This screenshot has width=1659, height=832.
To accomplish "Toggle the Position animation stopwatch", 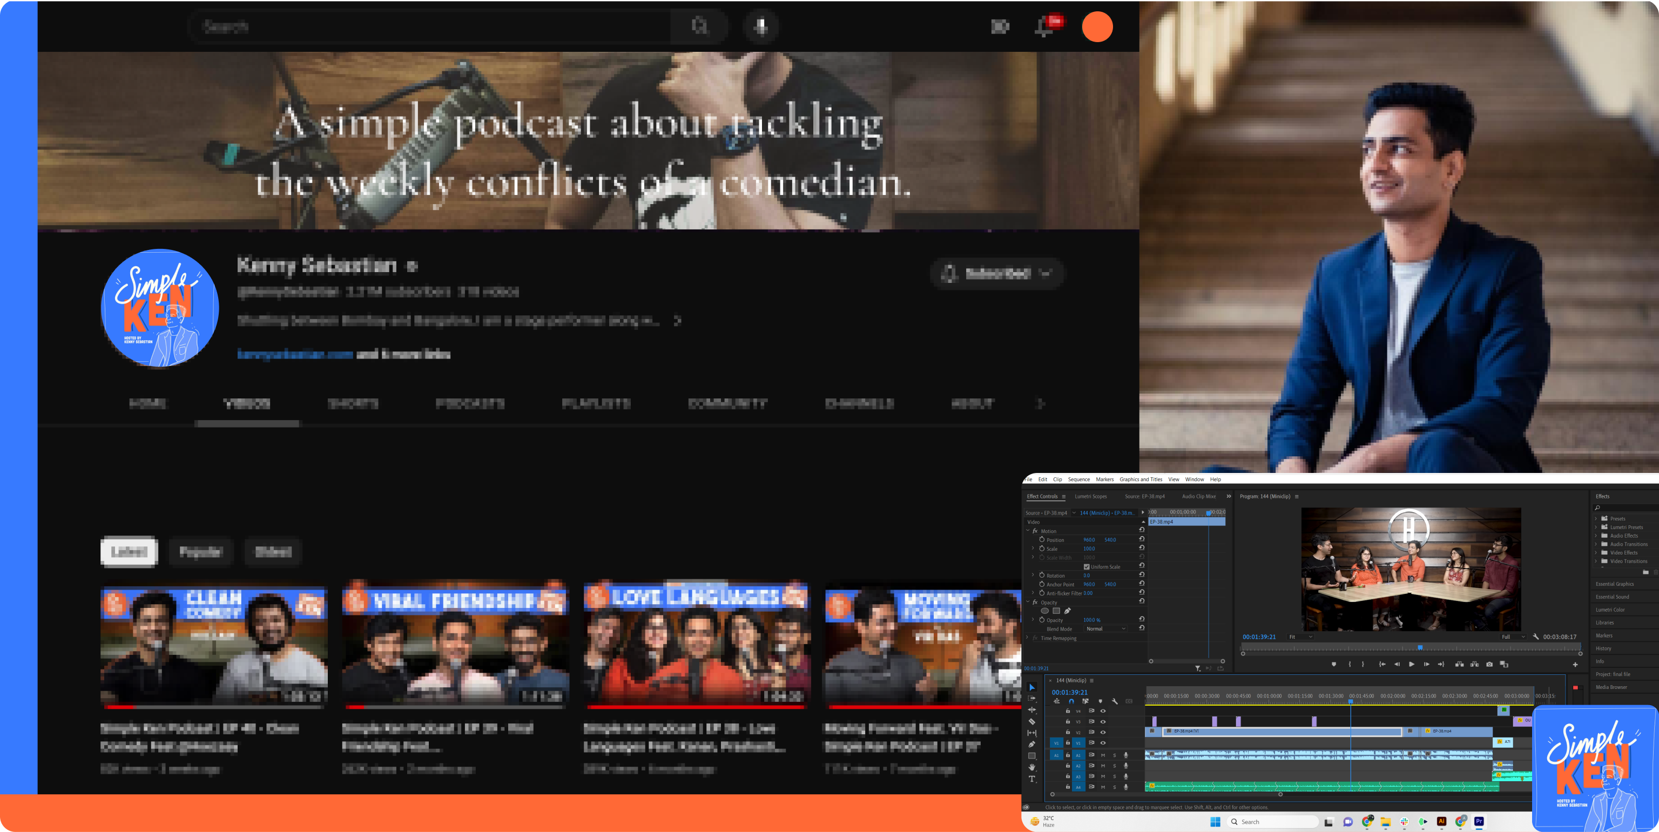I will coord(1041,540).
